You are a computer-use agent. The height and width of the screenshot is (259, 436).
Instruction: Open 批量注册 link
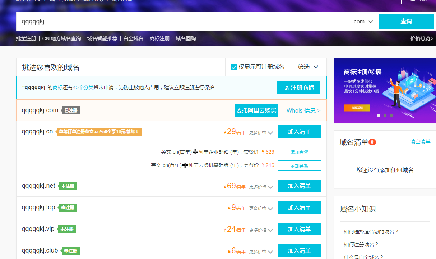point(26,38)
